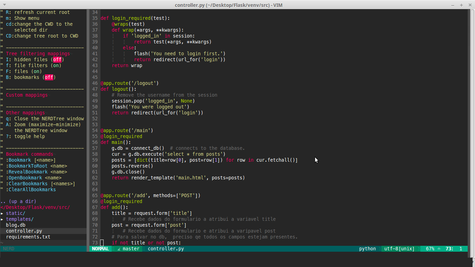This screenshot has width=475, height=267.
Task: Click the 'select * from posts' query string
Action: (194, 154)
